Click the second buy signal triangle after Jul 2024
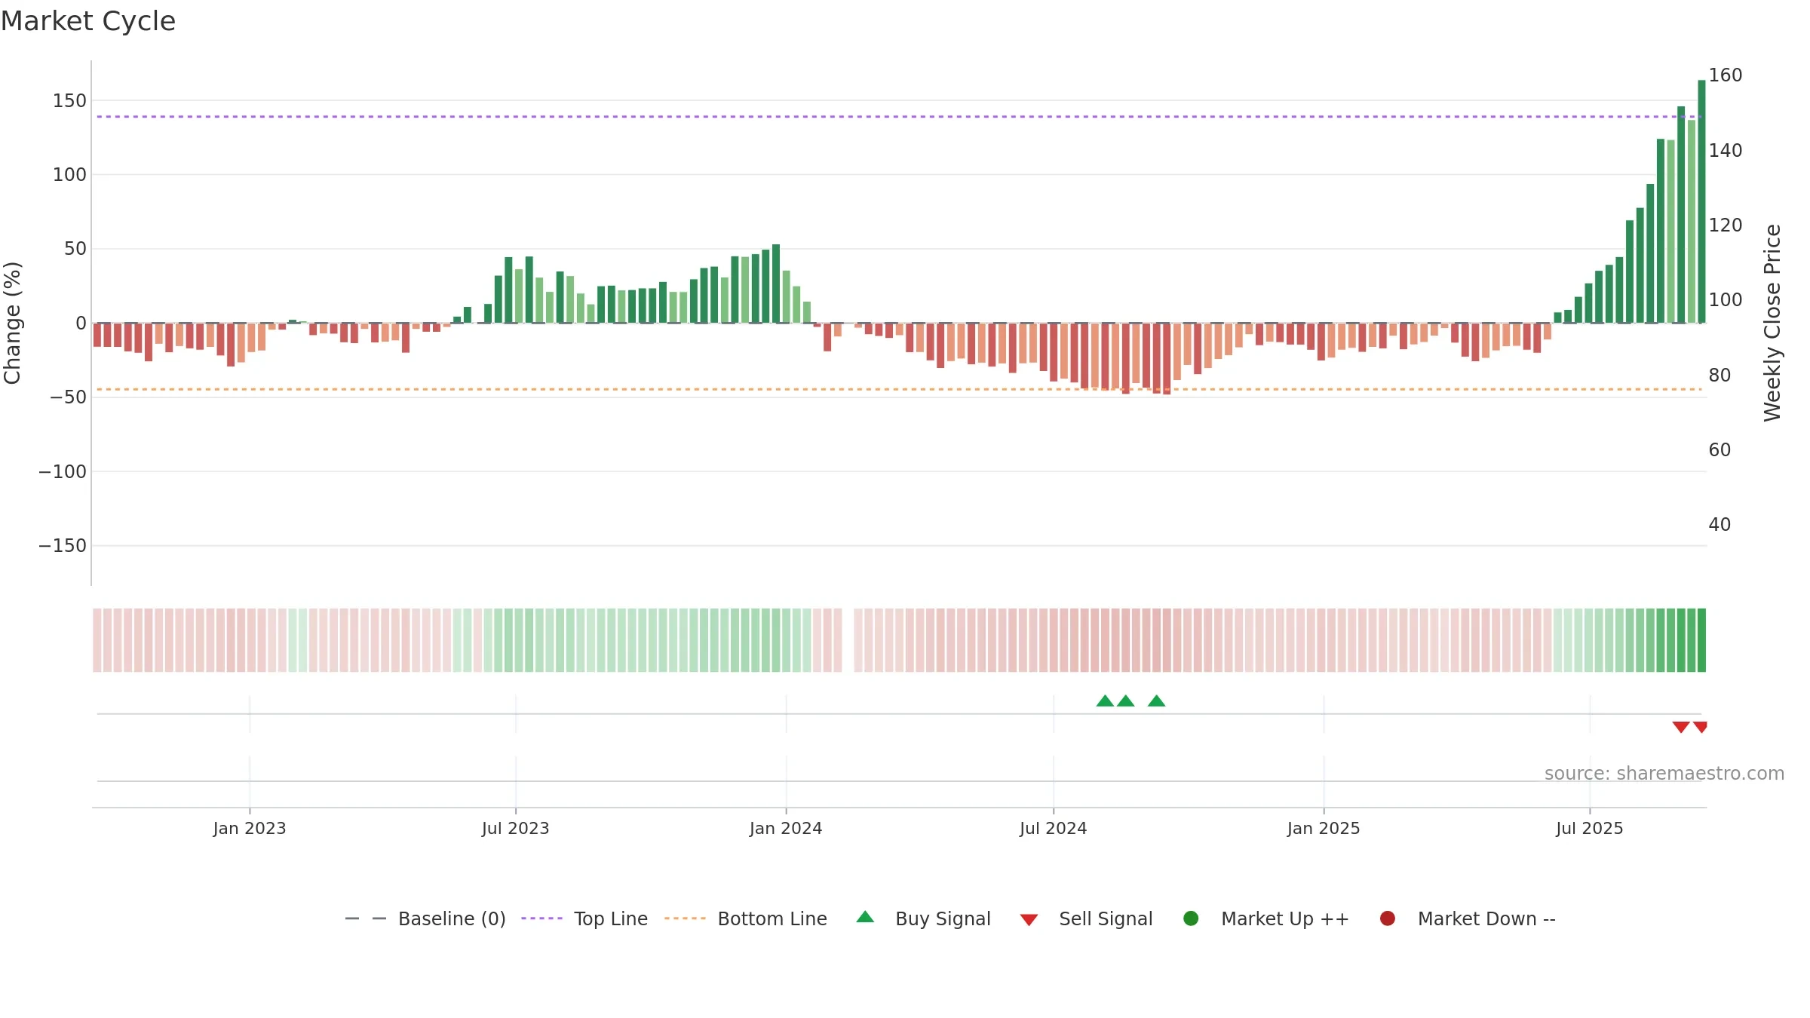 [1126, 701]
